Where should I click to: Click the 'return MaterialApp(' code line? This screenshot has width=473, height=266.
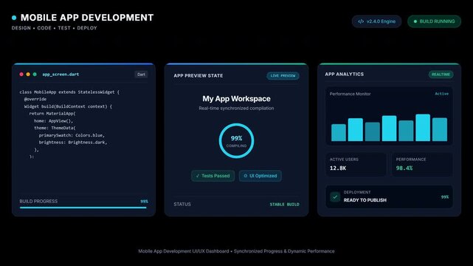52,114
